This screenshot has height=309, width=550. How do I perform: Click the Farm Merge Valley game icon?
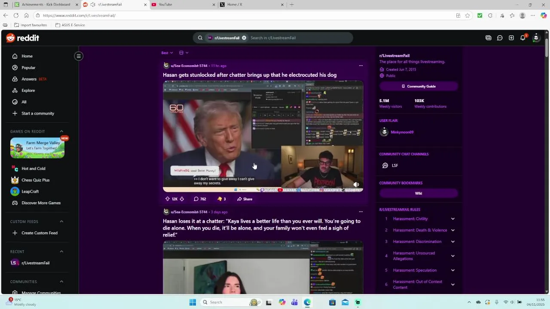(37, 148)
